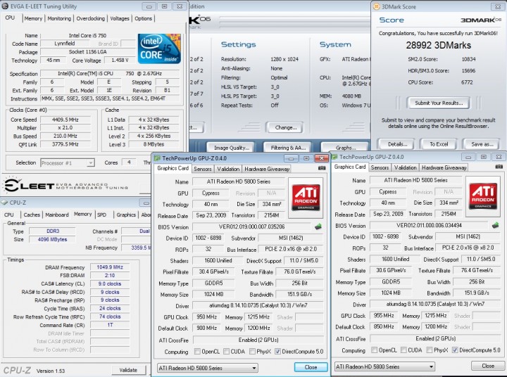
Task: Click Change button under 3DMark Settings
Action: pos(285,127)
